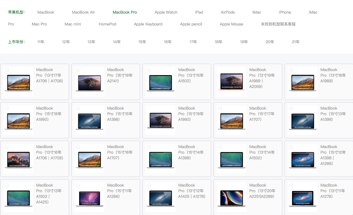
Task: Tick the radio circle on the 13寸17年 A1706 card
Action: click(x=7, y=70)
